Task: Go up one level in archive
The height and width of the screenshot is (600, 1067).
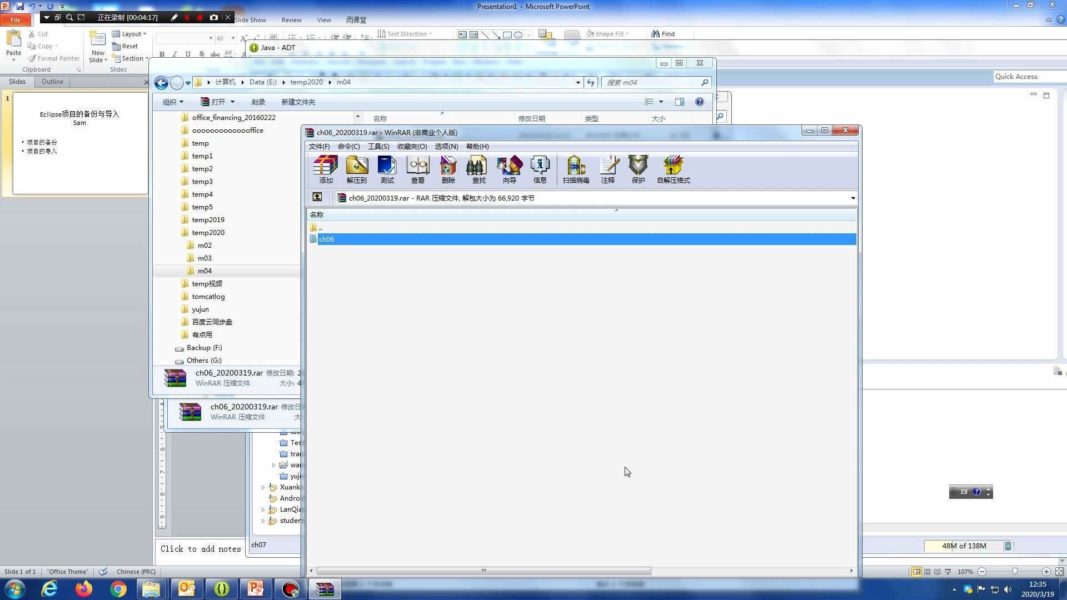Action: (x=317, y=197)
